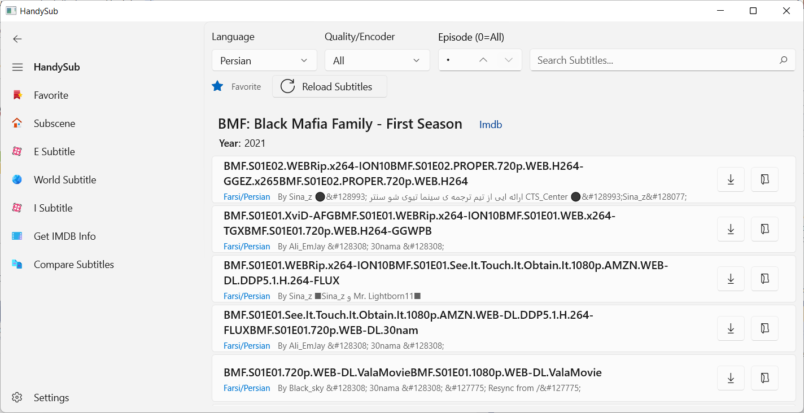Open subtitle page for S01E01.WEBRip.x264-ION10 FLUX entry
The width and height of the screenshot is (804, 413).
click(765, 278)
